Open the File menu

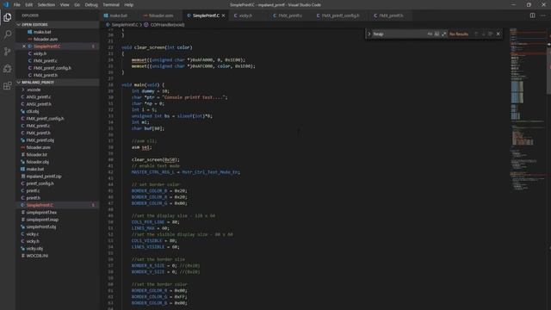[17, 5]
